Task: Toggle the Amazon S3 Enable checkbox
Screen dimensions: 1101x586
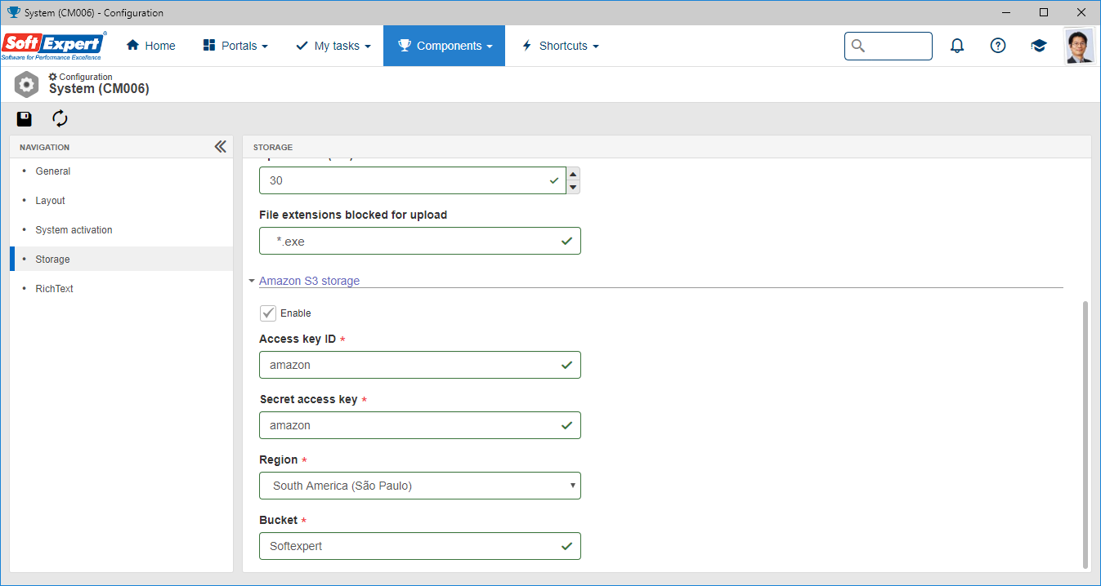Action: coord(268,313)
